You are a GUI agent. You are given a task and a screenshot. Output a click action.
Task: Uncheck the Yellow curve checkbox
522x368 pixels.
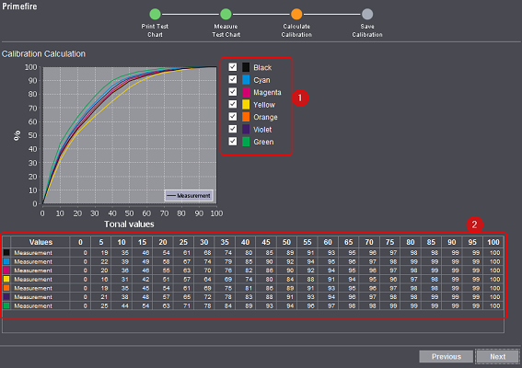233,104
